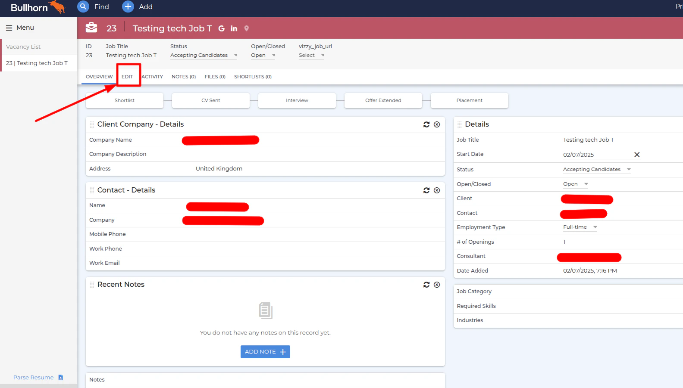Click the Find search icon
683x388 pixels.
[83, 6]
